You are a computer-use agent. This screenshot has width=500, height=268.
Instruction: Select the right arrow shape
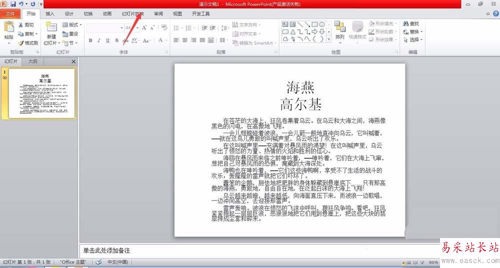tap(314, 31)
